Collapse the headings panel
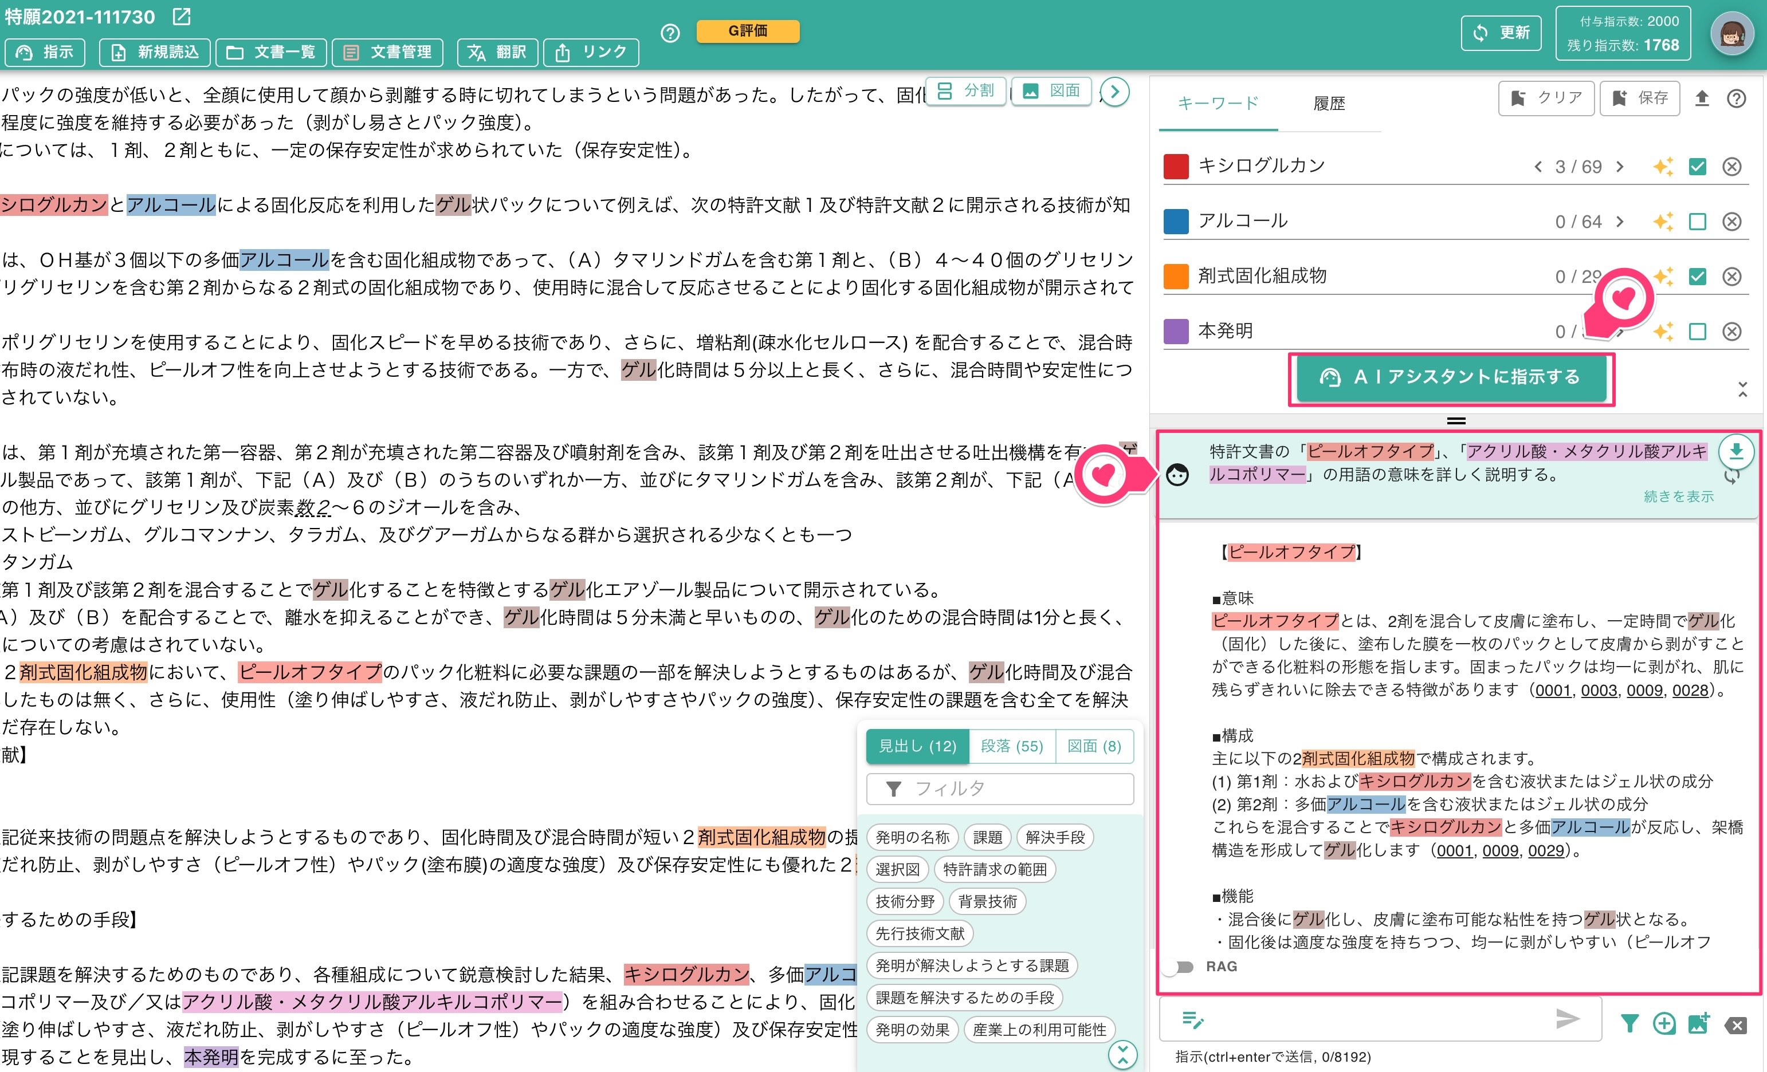The height and width of the screenshot is (1072, 1767). [1122, 1055]
